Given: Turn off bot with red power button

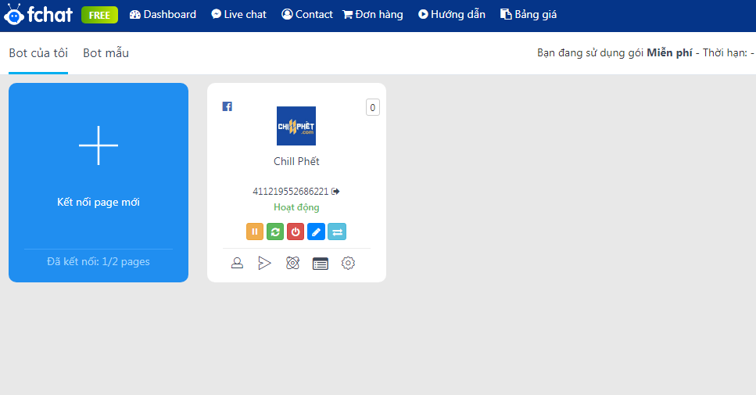Looking at the screenshot, I should [296, 232].
